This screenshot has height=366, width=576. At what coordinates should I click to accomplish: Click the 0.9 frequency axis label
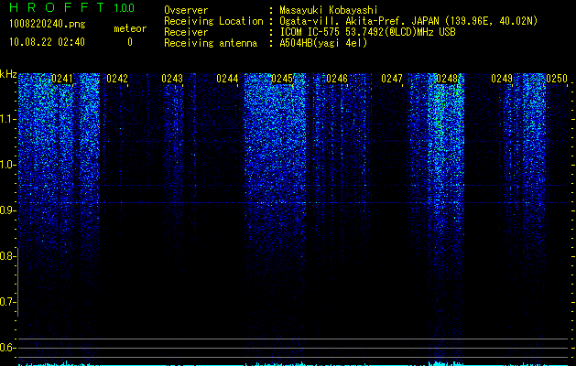point(7,210)
